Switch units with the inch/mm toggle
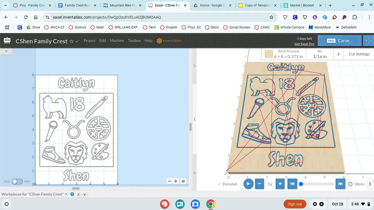Image resolution: width=374 pixels, height=210 pixels. [x=17, y=181]
